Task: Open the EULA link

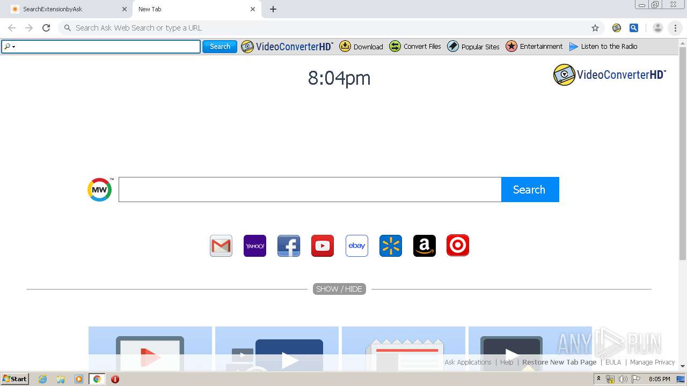Action: (x=613, y=362)
